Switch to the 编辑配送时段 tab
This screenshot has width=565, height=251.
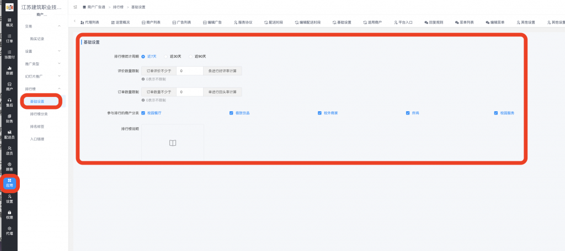tap(307, 23)
